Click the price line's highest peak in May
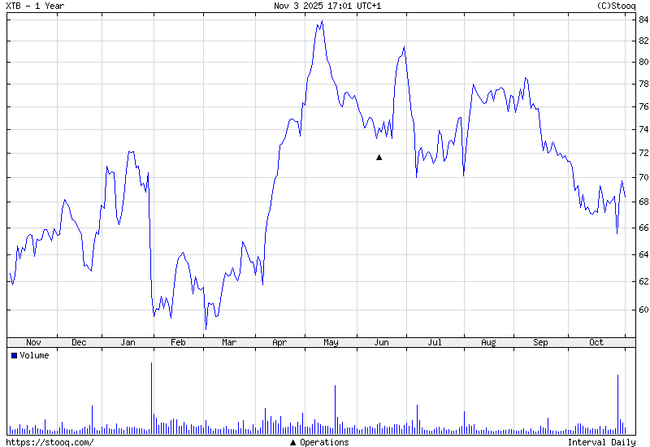 coord(322,21)
